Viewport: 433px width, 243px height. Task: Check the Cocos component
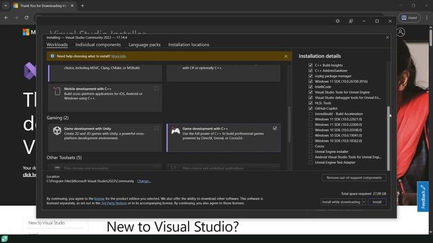(x=311, y=146)
